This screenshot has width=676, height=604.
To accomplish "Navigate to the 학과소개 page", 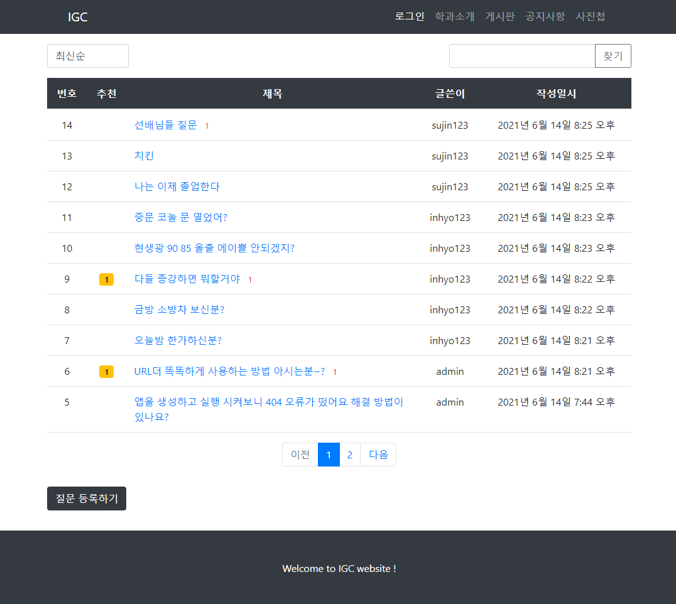I will click(x=454, y=16).
